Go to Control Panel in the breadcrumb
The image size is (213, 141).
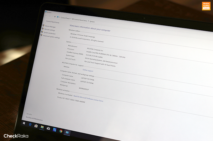pos(65,18)
